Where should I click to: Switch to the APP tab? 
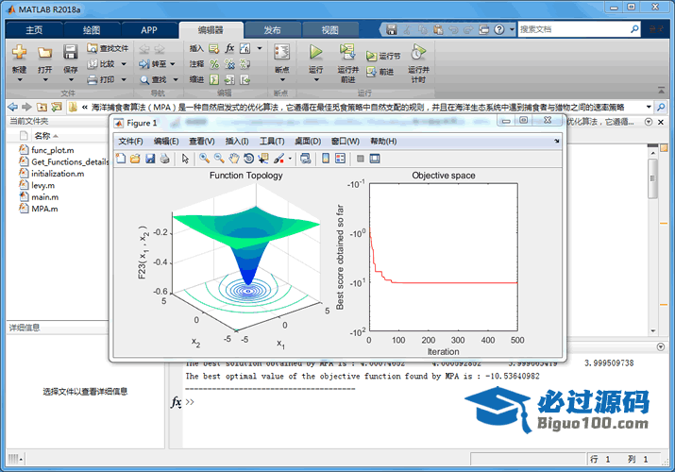tap(149, 30)
